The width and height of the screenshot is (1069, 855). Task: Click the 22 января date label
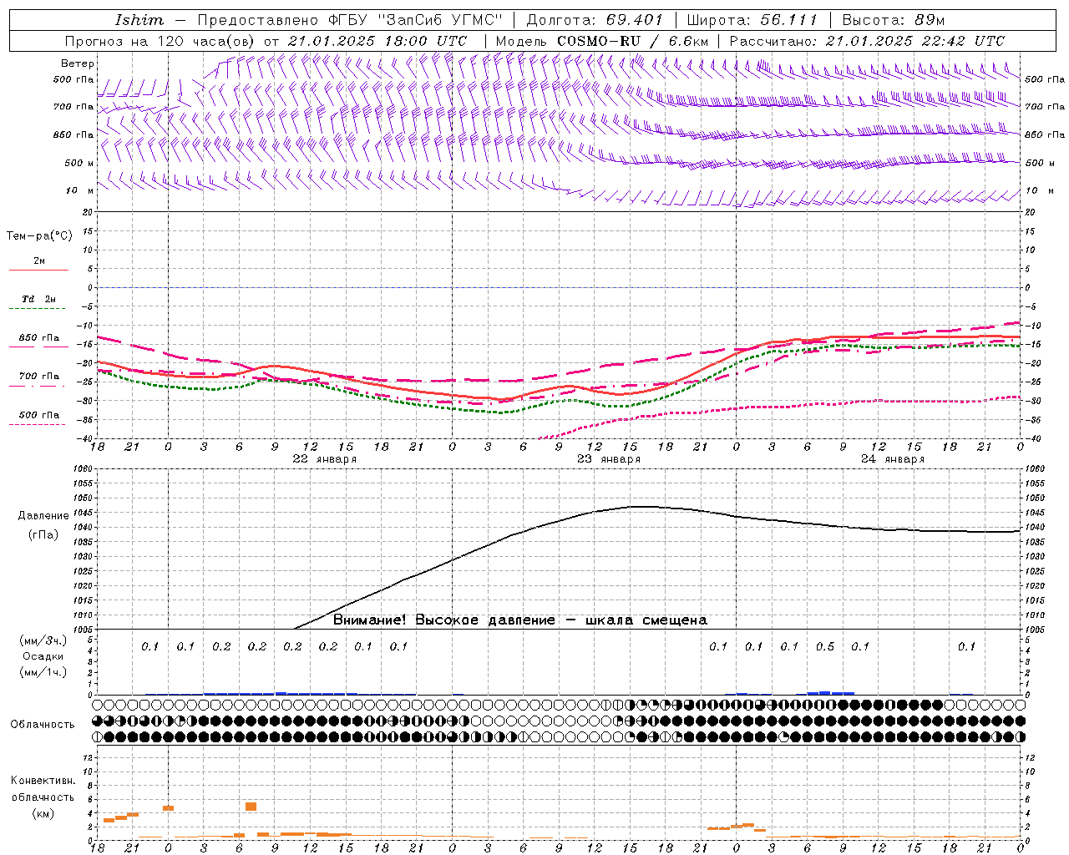tap(324, 459)
